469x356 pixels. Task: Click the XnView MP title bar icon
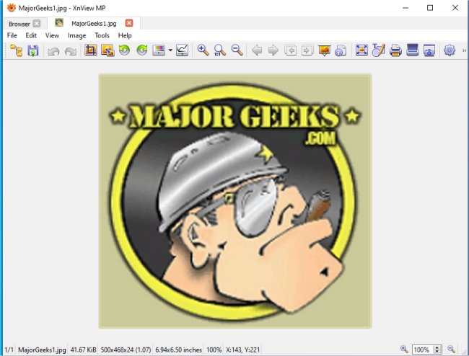pyautogui.click(x=11, y=7)
